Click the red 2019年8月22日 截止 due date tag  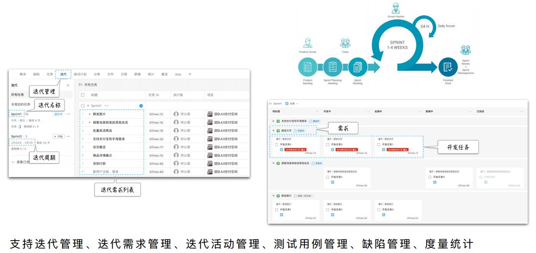(x=346, y=150)
